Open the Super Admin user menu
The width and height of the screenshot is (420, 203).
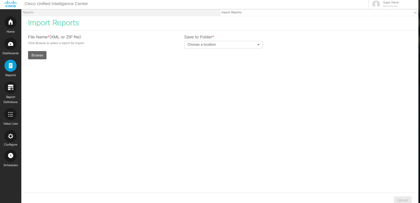(x=391, y=3)
